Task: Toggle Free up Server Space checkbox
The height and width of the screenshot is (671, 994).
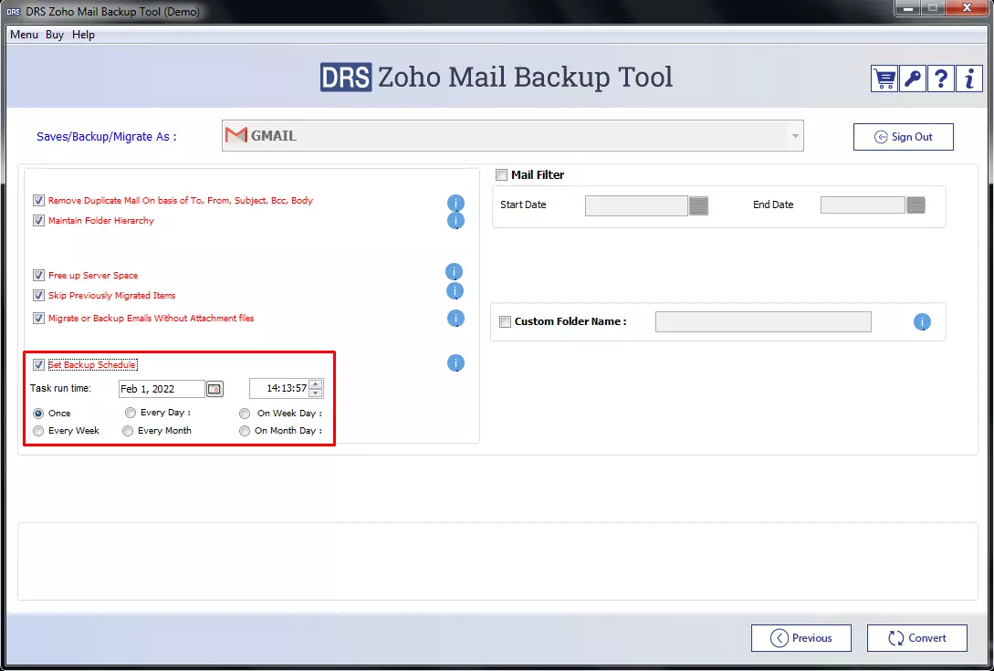Action: point(38,276)
